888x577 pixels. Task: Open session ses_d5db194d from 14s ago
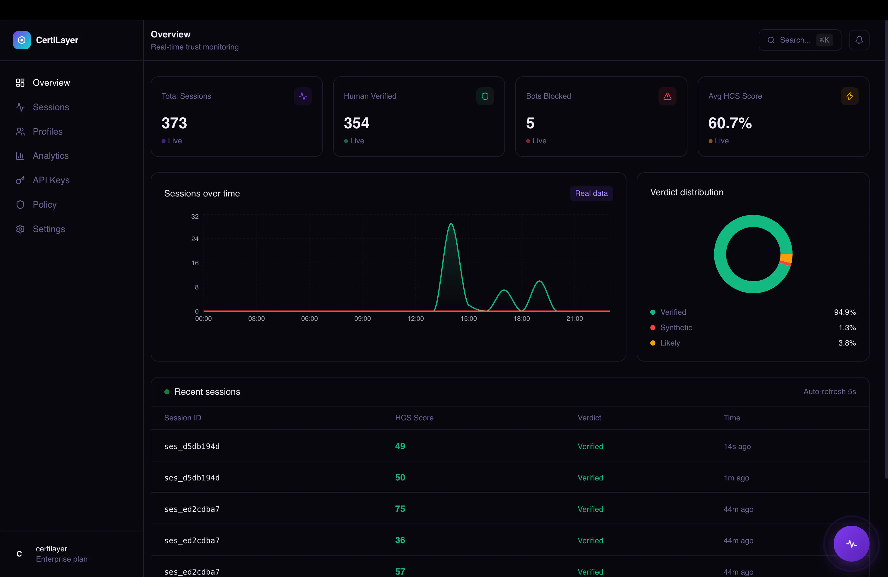(510, 446)
